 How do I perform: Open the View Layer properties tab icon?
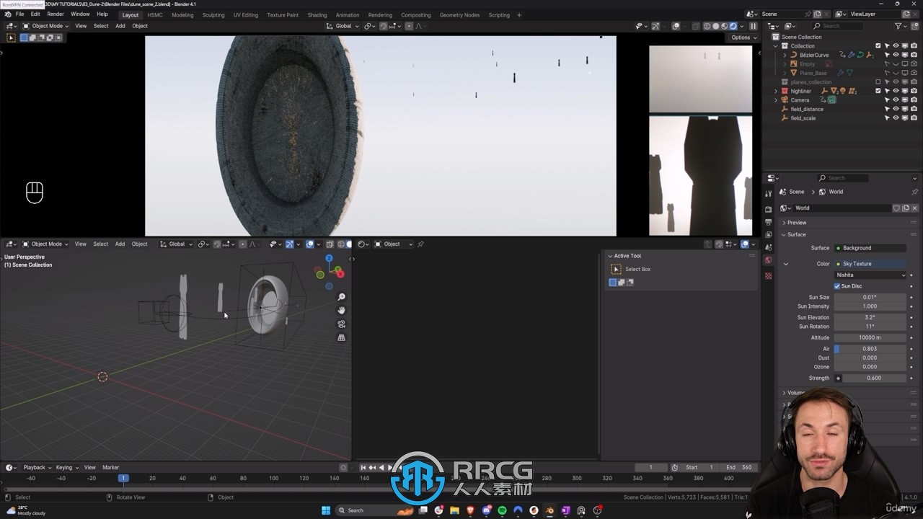pyautogui.click(x=768, y=234)
